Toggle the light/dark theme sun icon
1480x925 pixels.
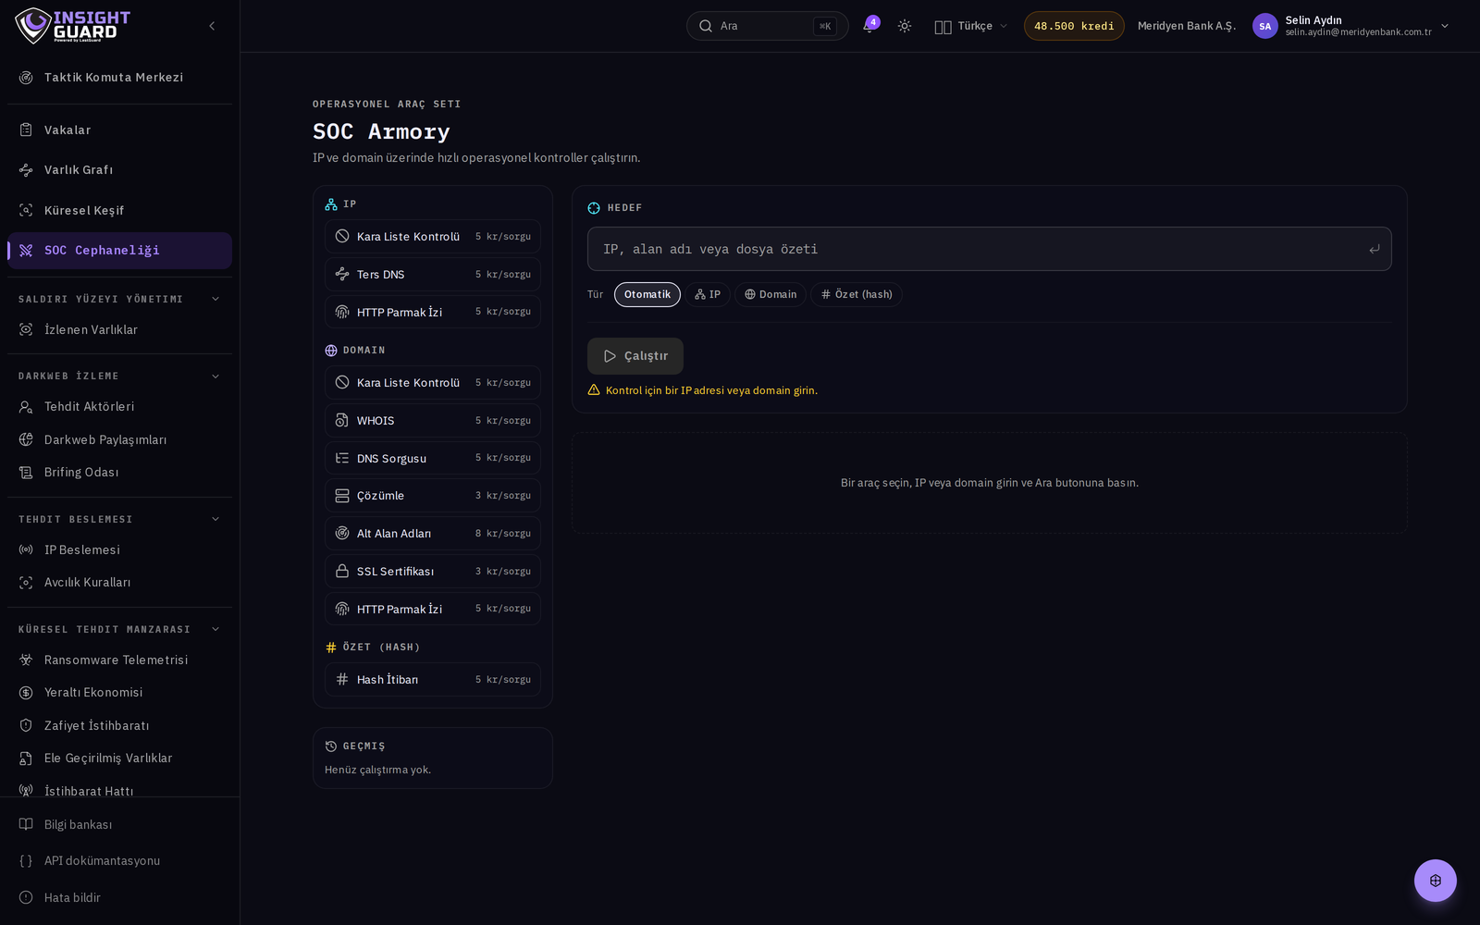pos(905,26)
